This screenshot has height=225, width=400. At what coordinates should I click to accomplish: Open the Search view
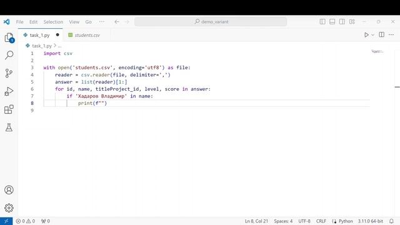coord(9,55)
